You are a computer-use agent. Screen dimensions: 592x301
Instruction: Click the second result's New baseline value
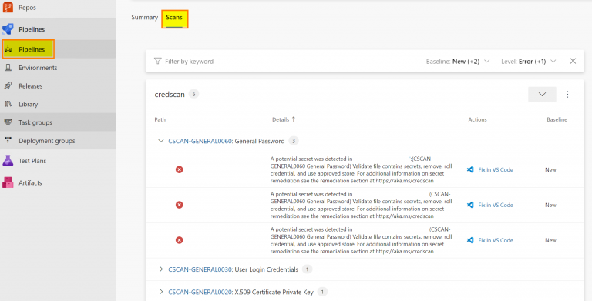[550, 206]
